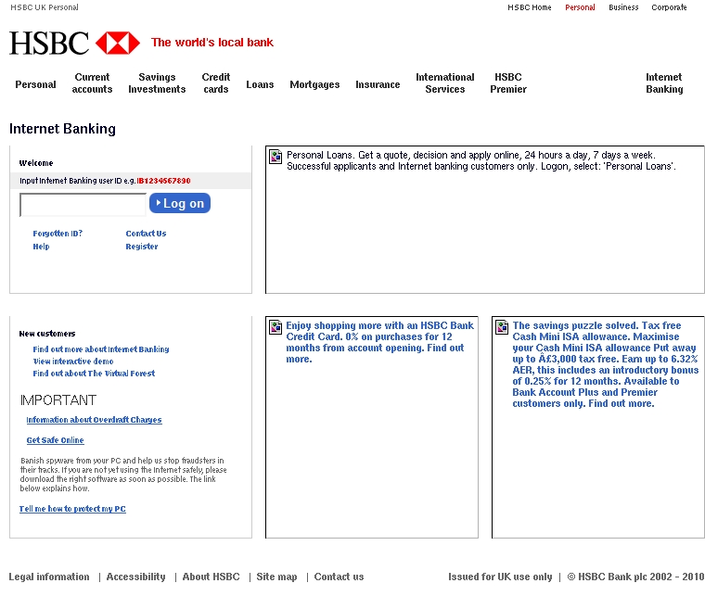Open Accessibility footer link
The width and height of the screenshot is (705, 596).
(x=135, y=577)
